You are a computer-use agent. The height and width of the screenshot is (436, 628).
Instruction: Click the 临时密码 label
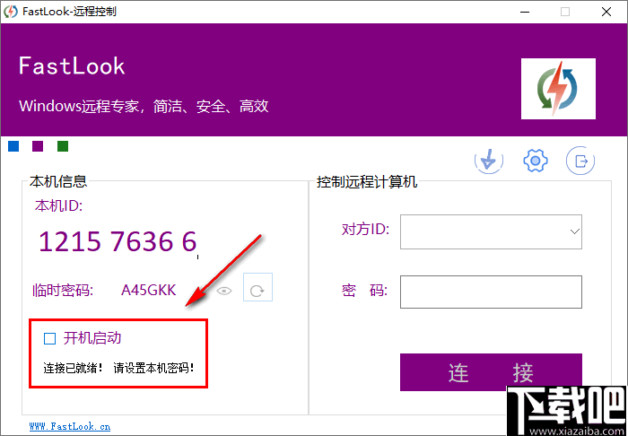click(63, 291)
